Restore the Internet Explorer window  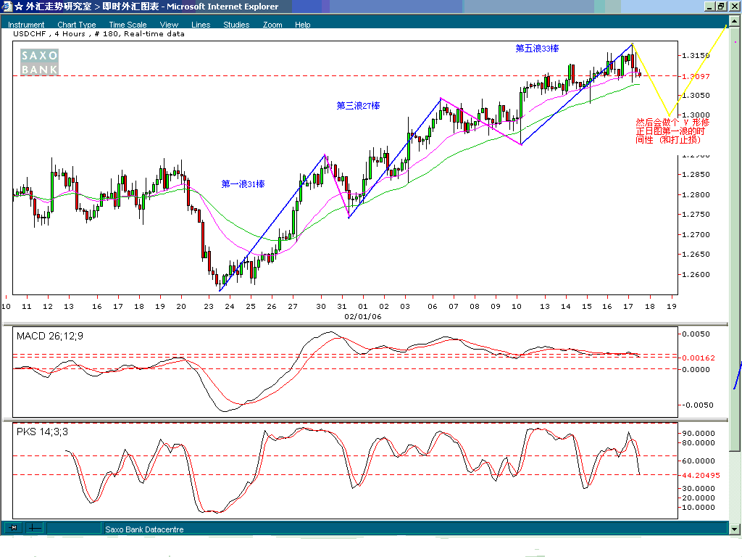click(x=721, y=6)
